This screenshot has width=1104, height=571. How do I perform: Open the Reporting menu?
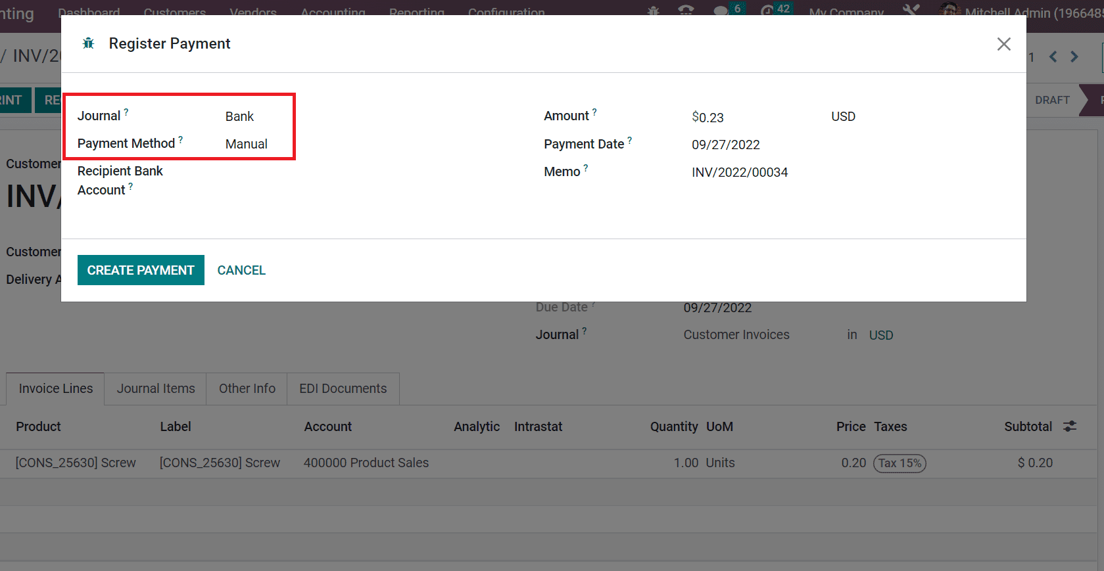tap(417, 12)
